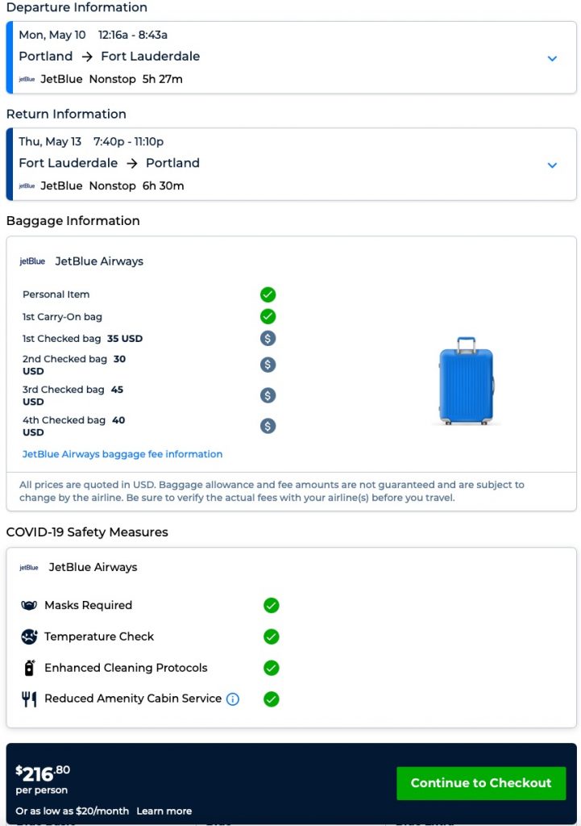Click the 4th Checked bag dollar fee icon
Screen dimensions: 581x826
268,426
